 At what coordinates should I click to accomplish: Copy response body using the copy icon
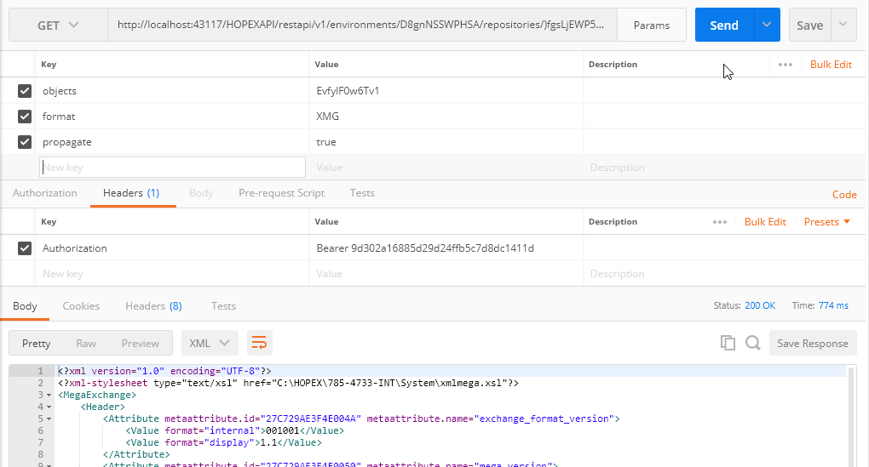point(728,344)
